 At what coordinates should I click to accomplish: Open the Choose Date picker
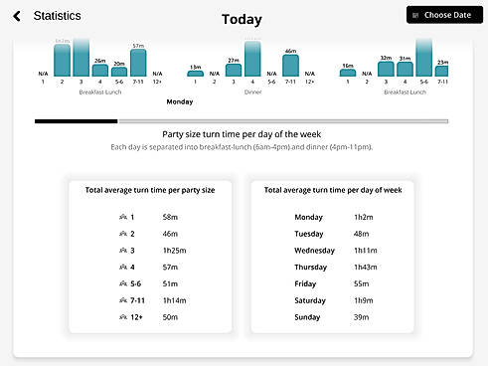tap(444, 15)
